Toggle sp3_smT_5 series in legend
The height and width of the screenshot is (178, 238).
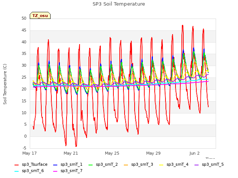[x=209, y=164]
